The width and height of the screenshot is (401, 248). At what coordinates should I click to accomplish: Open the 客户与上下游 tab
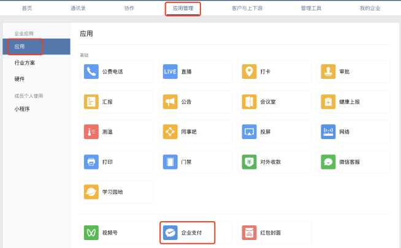click(247, 8)
